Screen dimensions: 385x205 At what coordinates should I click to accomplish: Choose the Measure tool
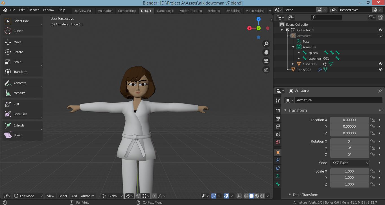(23, 93)
